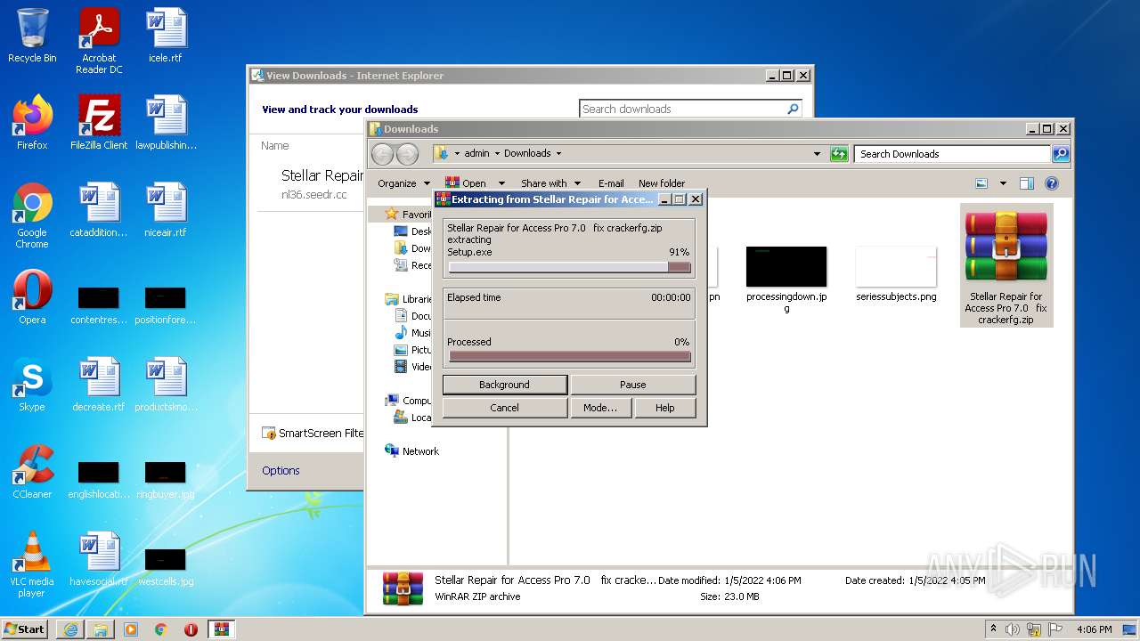Open FileZilla Client shortcut
This screenshot has height=641, width=1140.
99,123
